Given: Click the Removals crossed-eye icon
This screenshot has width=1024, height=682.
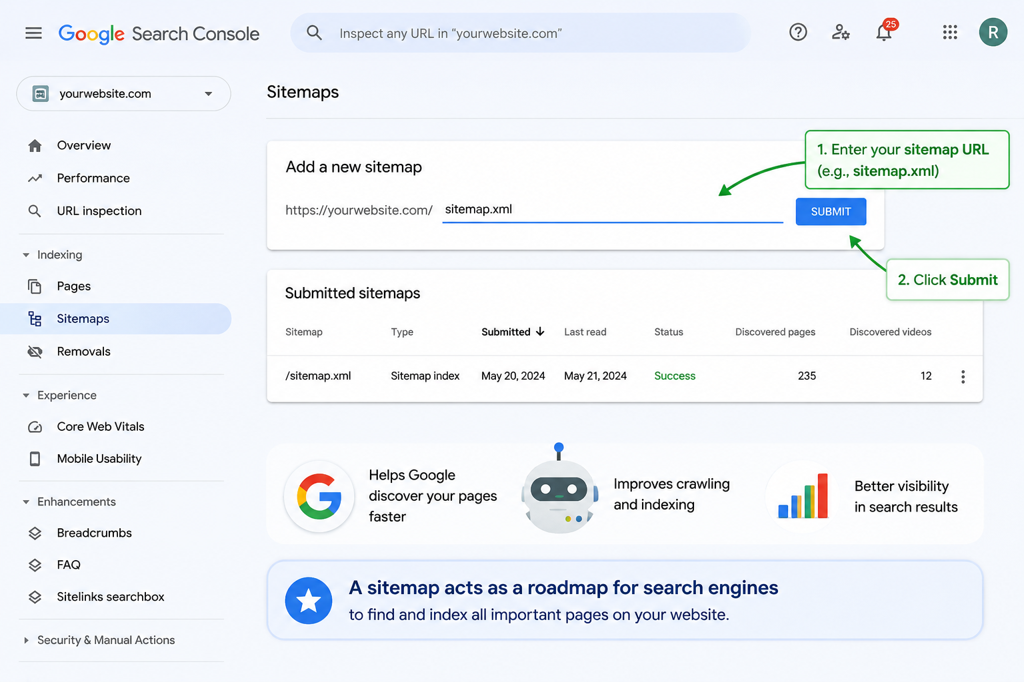Looking at the screenshot, I should 35,352.
